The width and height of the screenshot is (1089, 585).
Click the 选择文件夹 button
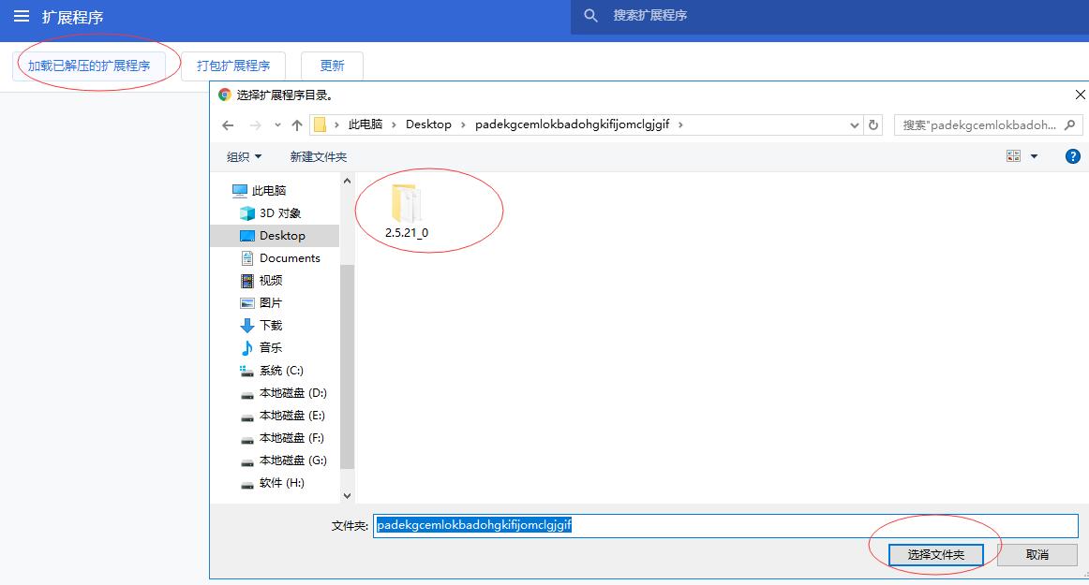(x=935, y=555)
